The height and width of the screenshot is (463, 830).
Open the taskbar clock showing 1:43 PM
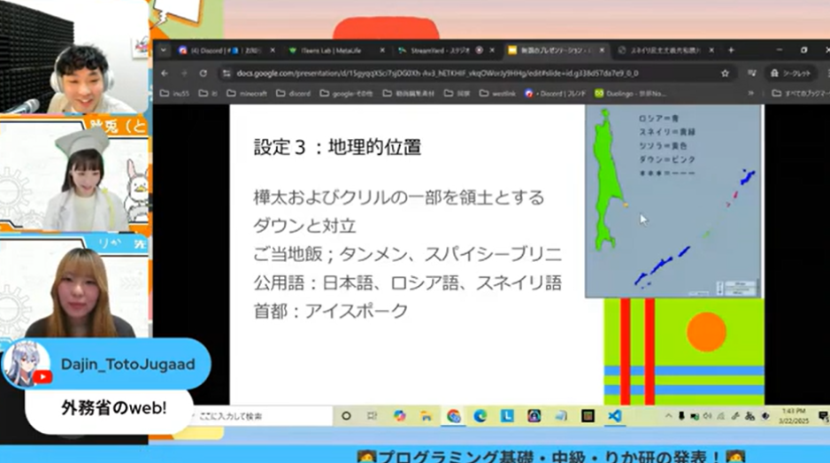click(x=794, y=416)
